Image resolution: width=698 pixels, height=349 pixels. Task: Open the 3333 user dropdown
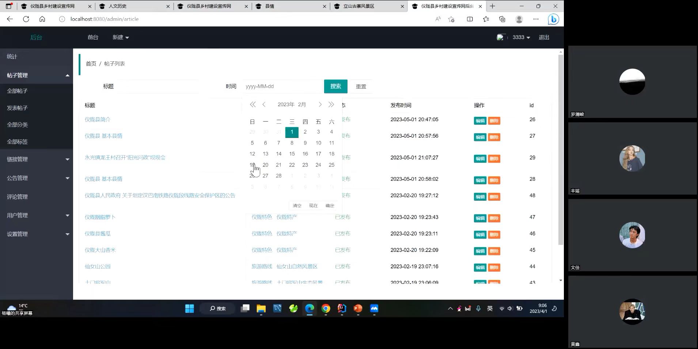521,37
